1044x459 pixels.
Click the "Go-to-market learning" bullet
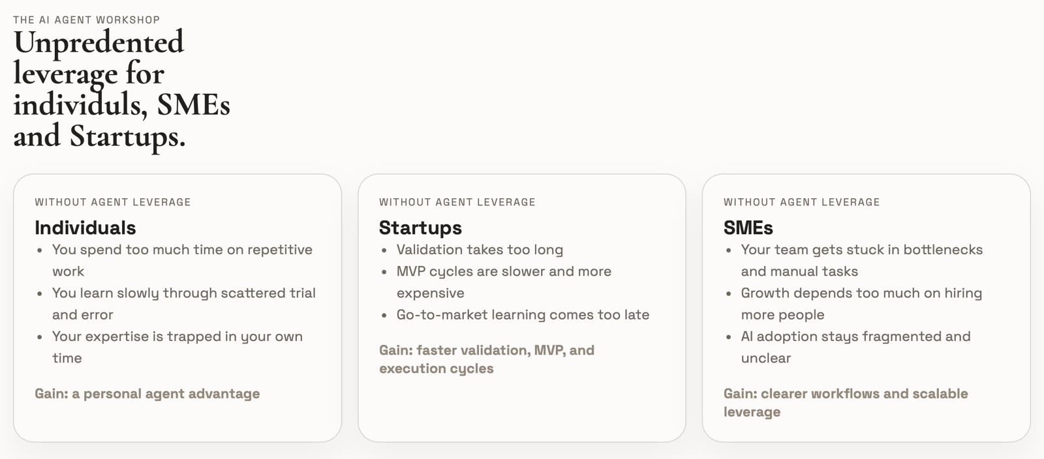pos(523,315)
